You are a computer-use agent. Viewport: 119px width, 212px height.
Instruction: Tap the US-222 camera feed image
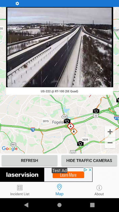coord(60,47)
